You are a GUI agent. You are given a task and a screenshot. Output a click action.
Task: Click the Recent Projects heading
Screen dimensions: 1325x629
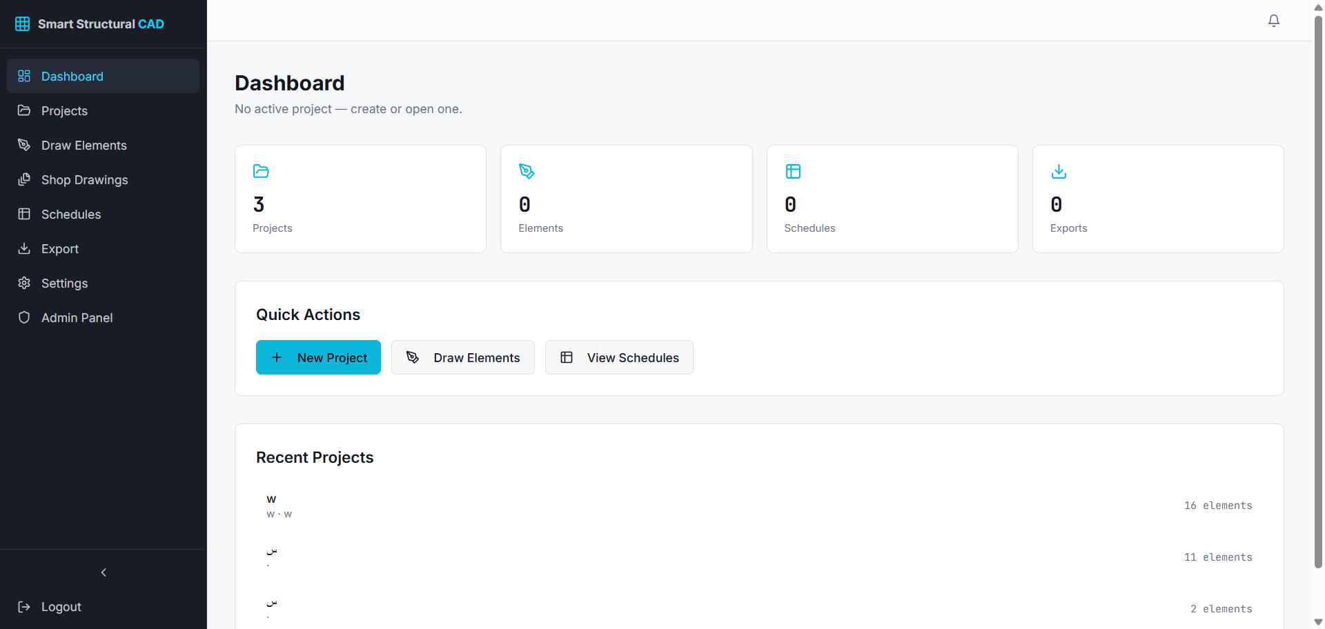pyautogui.click(x=315, y=457)
